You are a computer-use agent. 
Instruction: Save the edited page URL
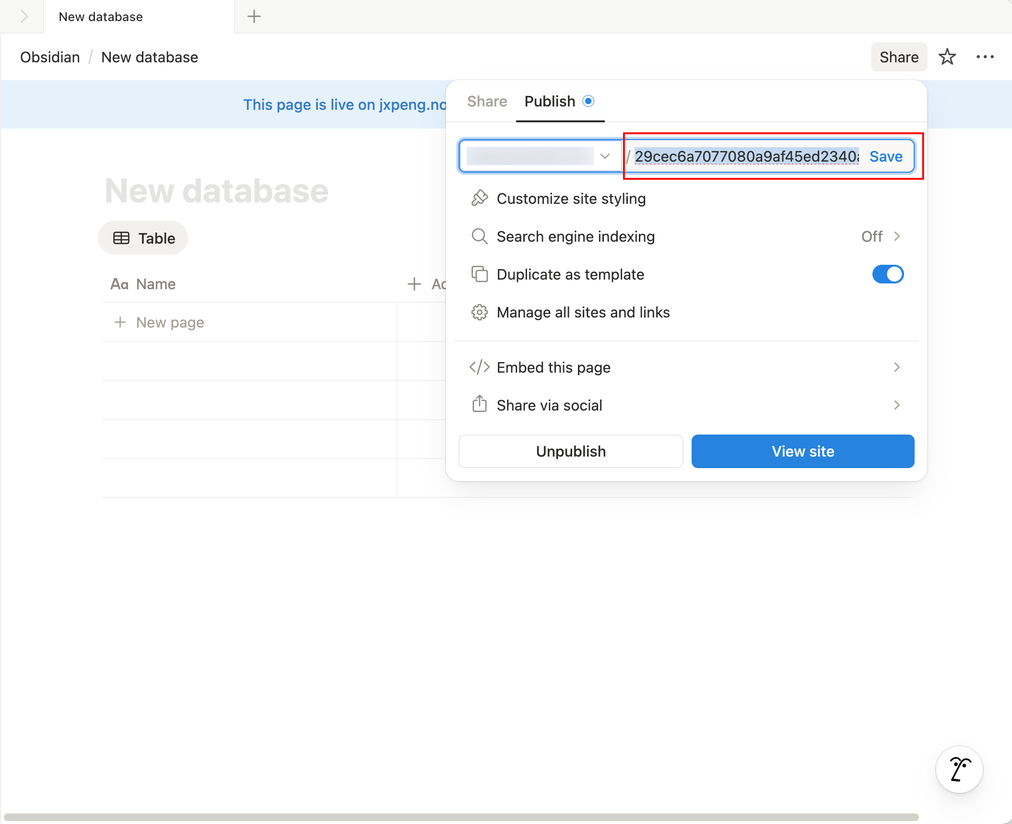click(885, 156)
